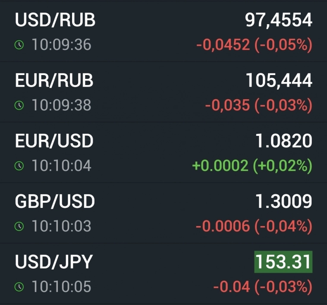Open the EUR/RUB currency pair
Screen dimensions: 327x305
pyautogui.click(x=54, y=81)
